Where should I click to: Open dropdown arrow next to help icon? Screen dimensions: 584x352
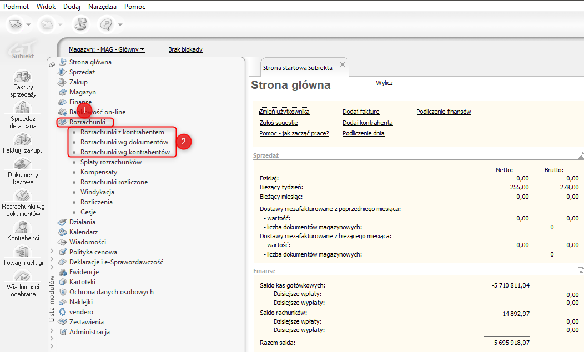(120, 25)
